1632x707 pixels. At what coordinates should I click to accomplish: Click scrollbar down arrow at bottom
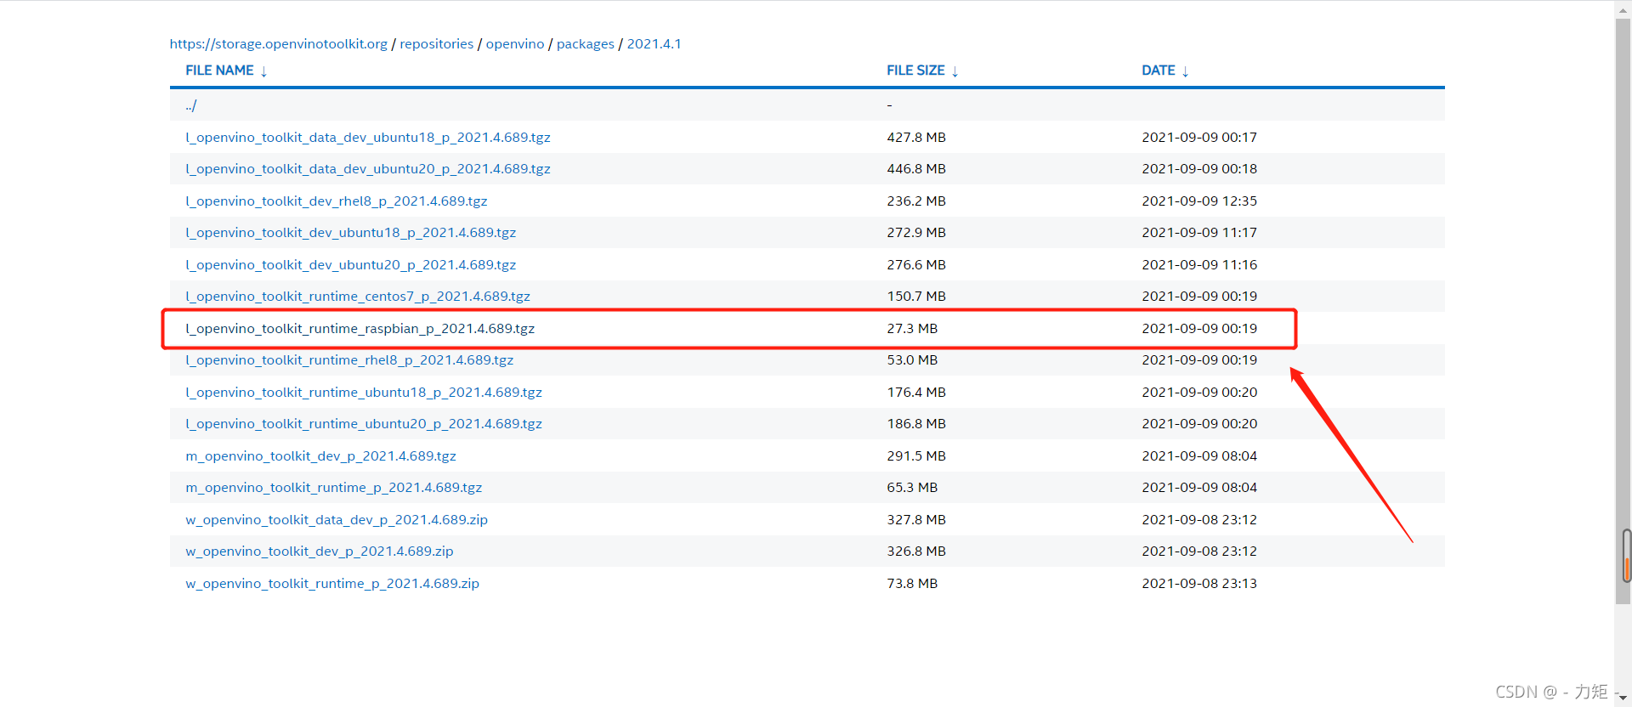click(1623, 698)
